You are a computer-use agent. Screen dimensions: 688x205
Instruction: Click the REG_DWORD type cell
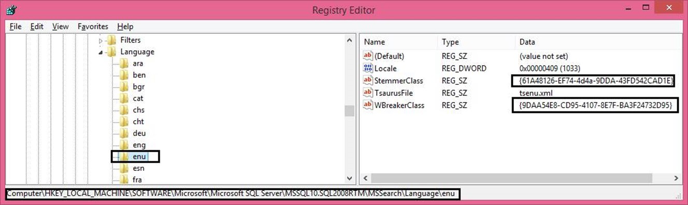coord(464,68)
